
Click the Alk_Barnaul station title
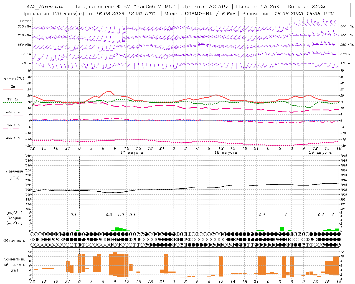(45, 7)
